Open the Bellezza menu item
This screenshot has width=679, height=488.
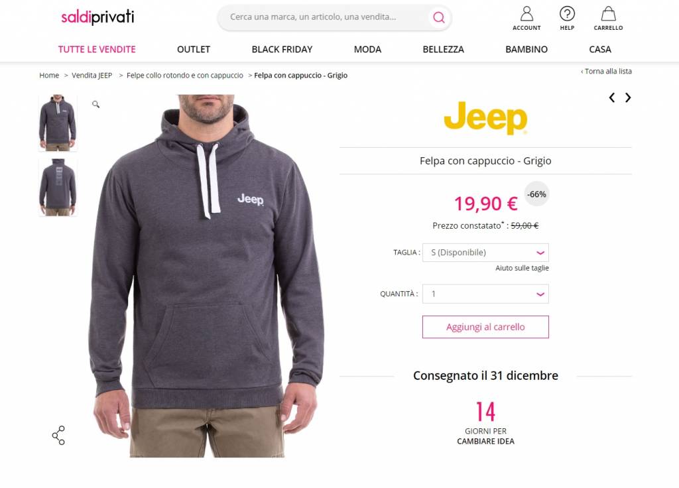[443, 49]
